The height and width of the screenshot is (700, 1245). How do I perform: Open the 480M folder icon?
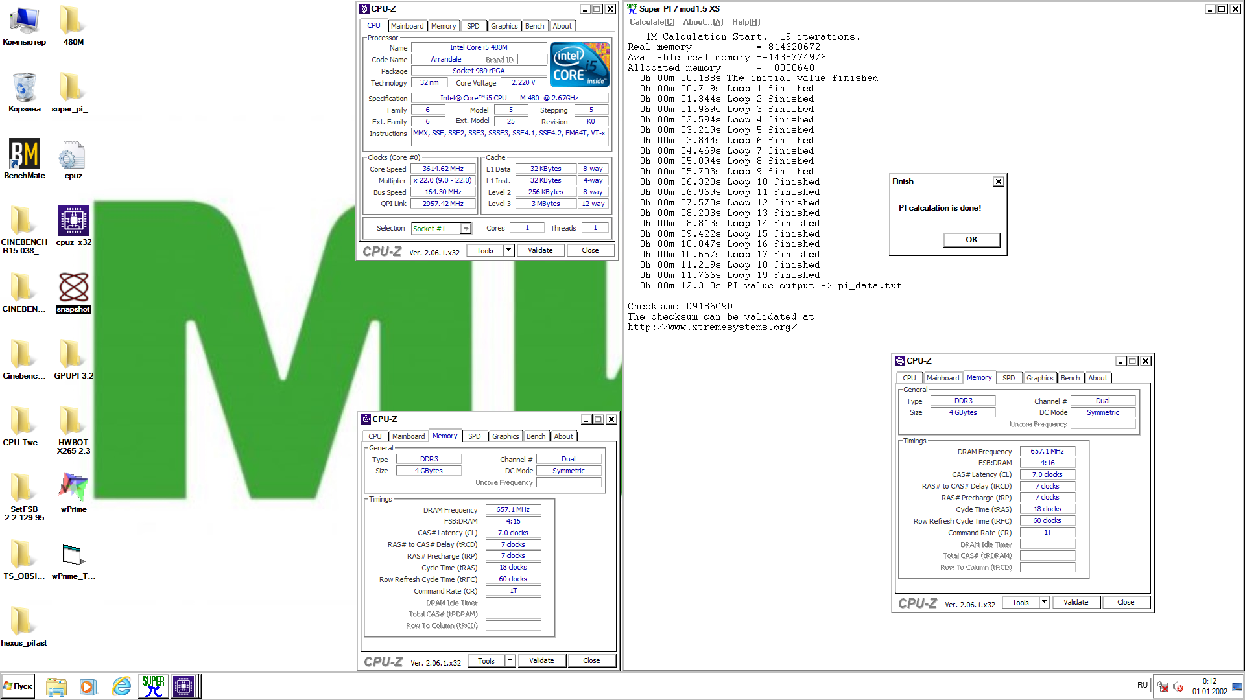coord(73,26)
